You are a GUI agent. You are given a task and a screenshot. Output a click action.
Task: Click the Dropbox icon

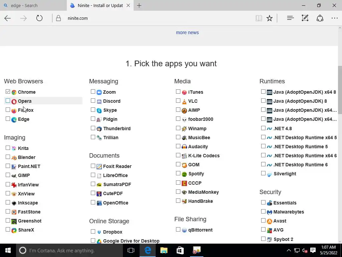pos(99,232)
